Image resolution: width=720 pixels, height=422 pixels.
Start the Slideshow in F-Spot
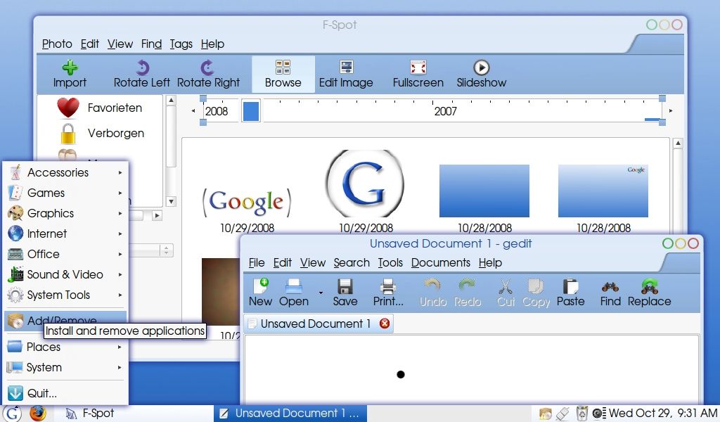(481, 75)
